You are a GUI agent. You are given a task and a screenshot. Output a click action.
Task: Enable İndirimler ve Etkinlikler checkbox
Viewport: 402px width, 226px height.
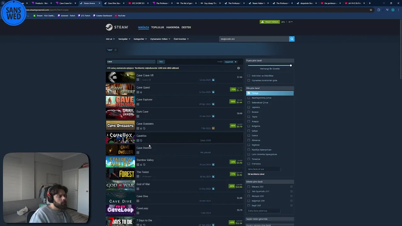(249, 76)
